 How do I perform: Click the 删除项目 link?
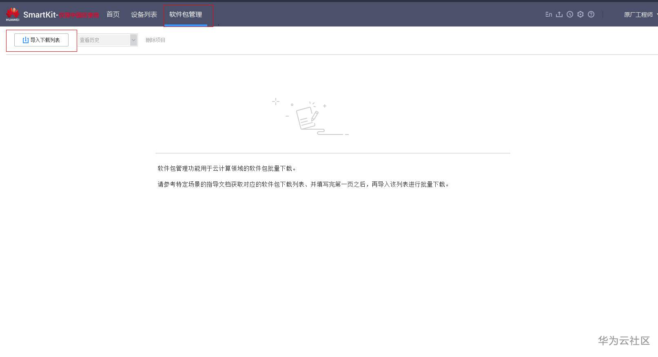coord(155,40)
